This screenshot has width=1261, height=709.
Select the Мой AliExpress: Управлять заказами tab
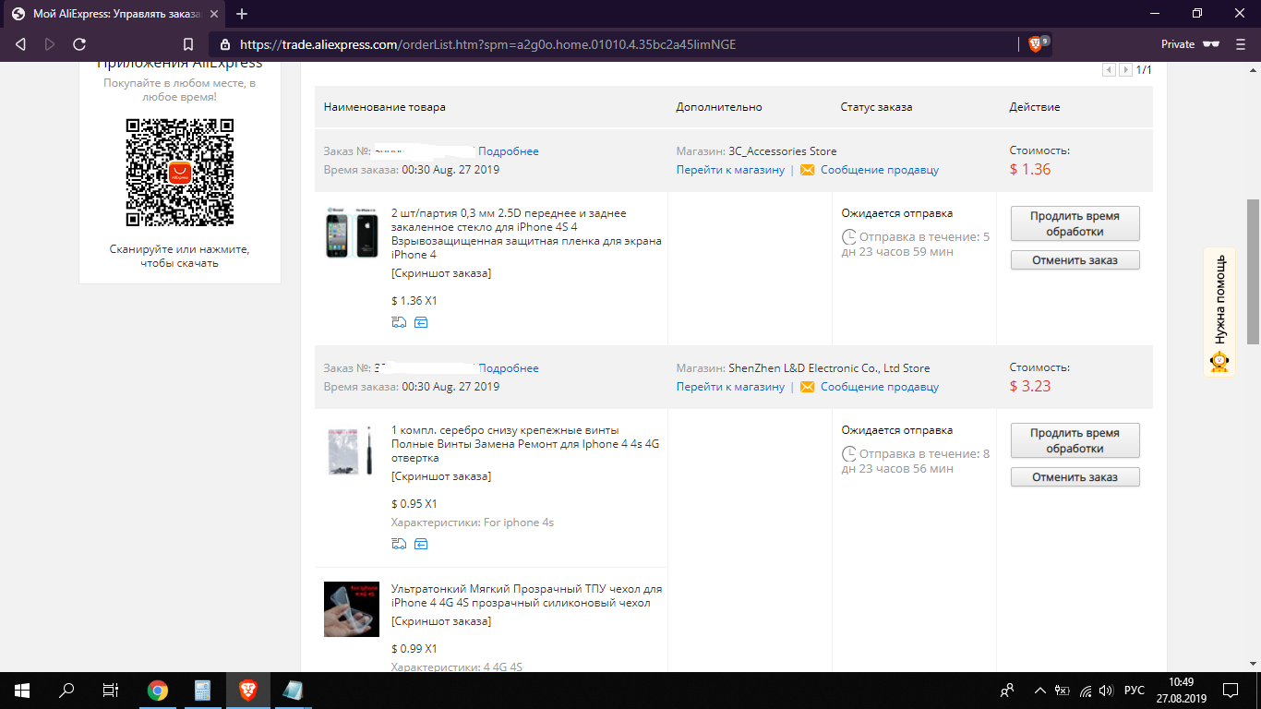pos(115,14)
